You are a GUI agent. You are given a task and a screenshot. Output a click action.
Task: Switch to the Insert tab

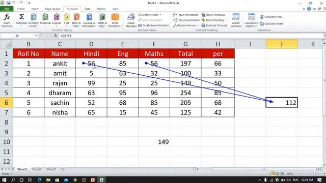pos(35,9)
